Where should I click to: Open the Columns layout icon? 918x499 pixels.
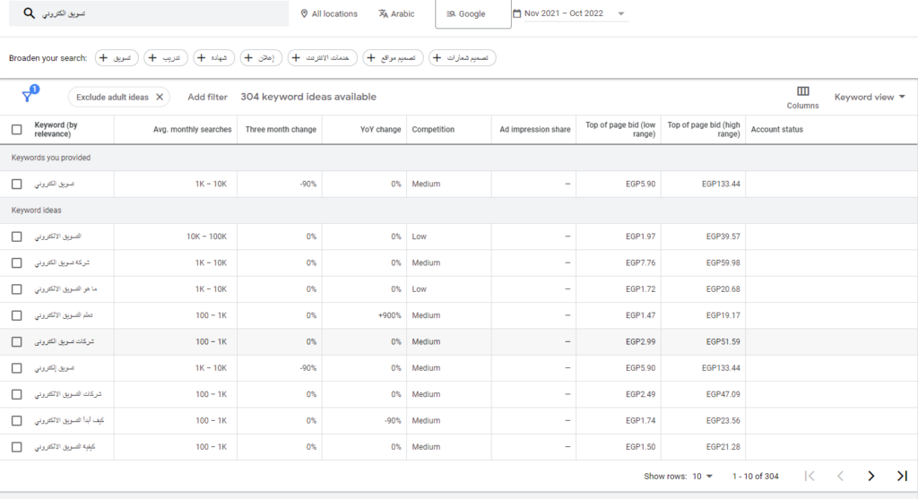point(802,91)
